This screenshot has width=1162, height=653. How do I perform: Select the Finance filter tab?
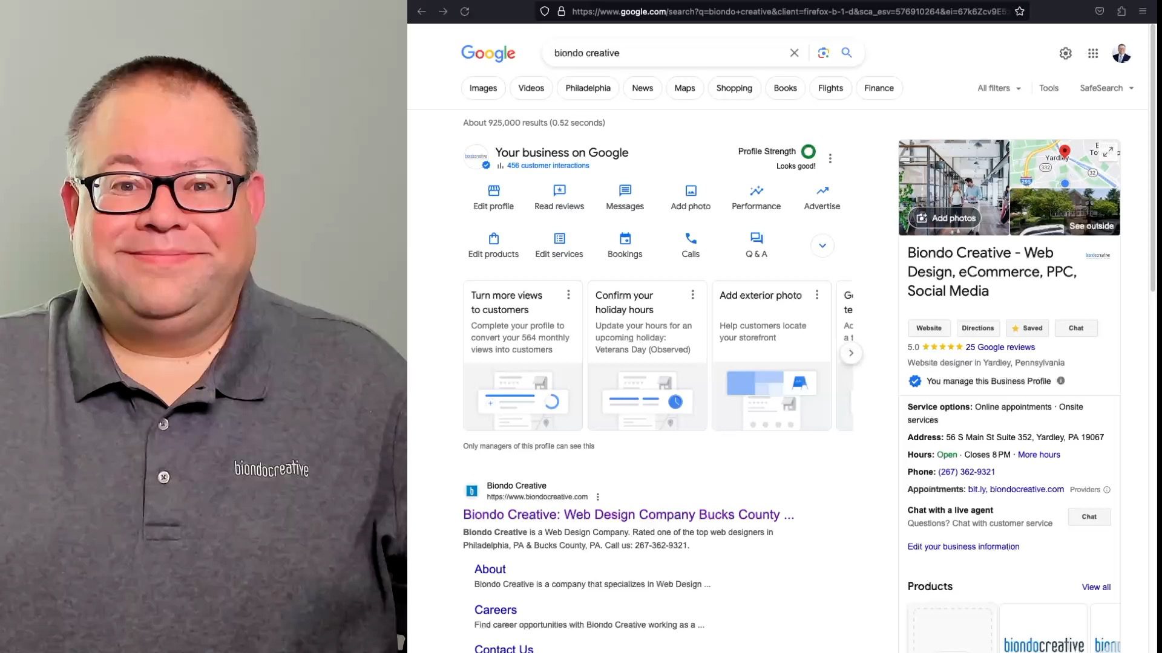click(x=879, y=88)
